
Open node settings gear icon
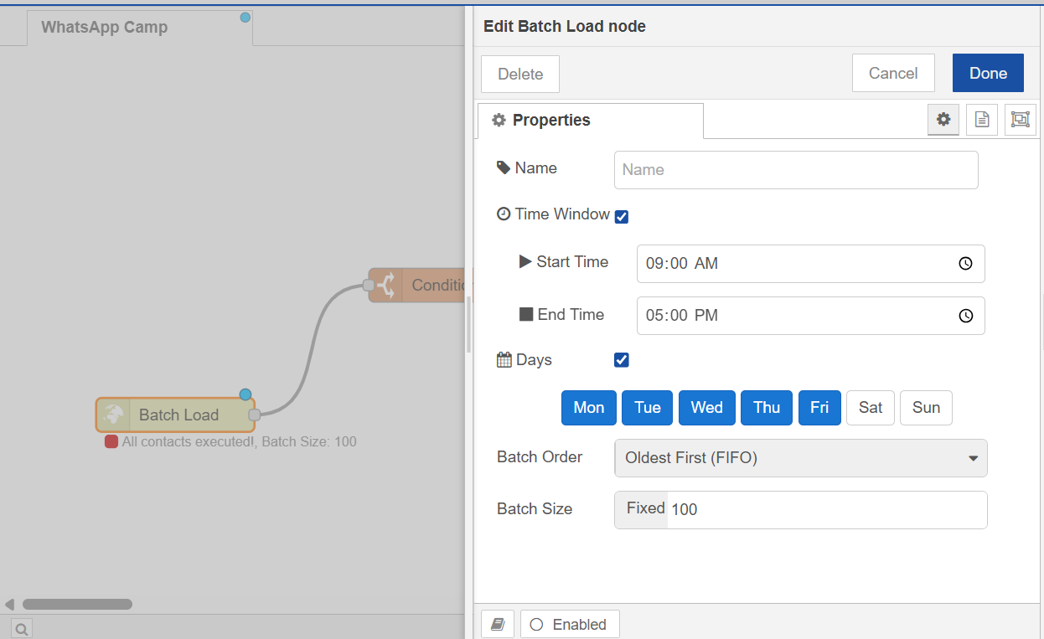click(x=943, y=120)
